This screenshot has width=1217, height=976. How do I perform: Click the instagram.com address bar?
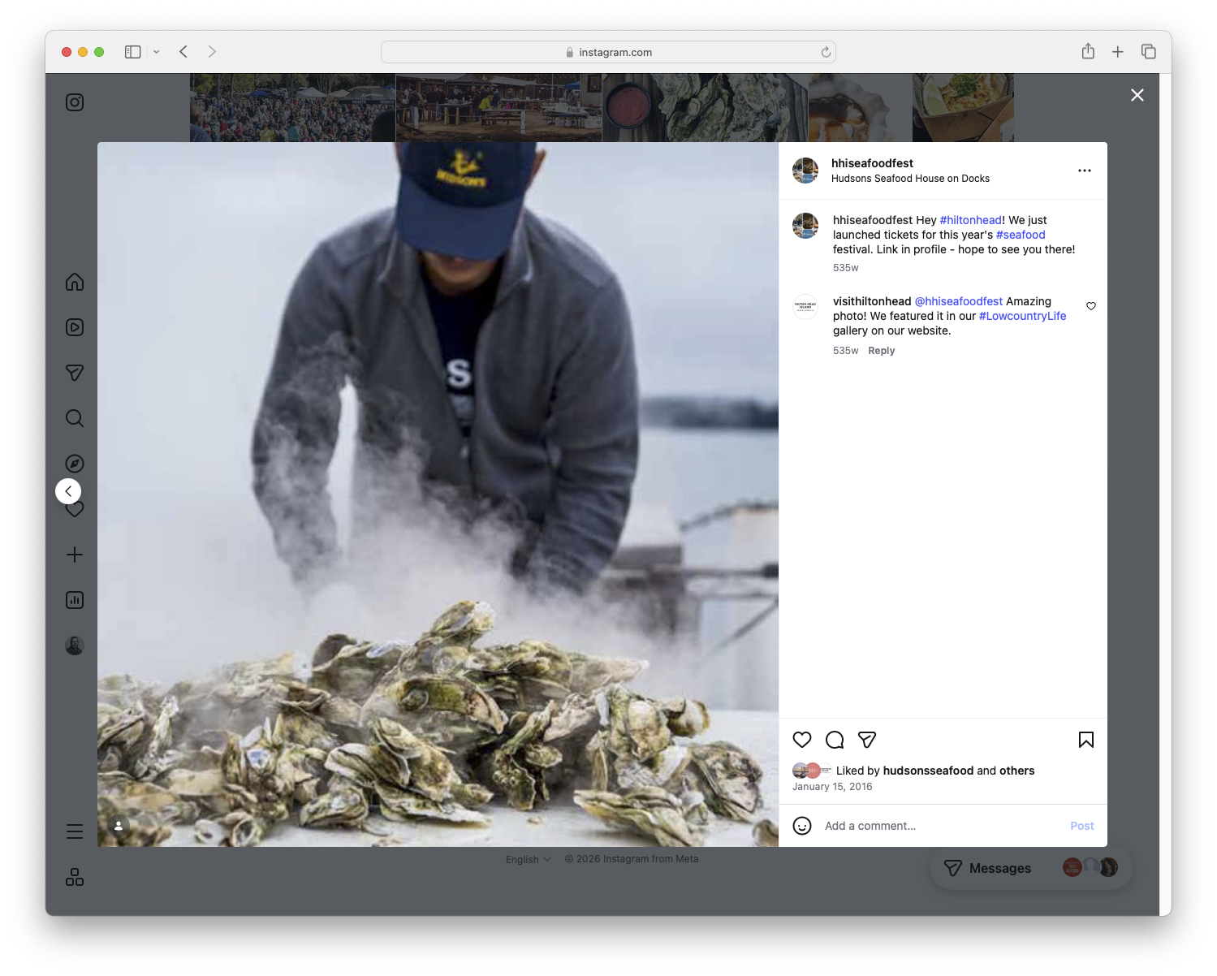608,52
